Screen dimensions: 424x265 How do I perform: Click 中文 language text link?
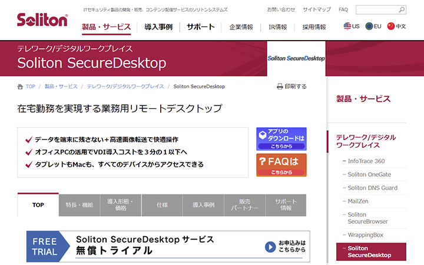click(x=401, y=26)
